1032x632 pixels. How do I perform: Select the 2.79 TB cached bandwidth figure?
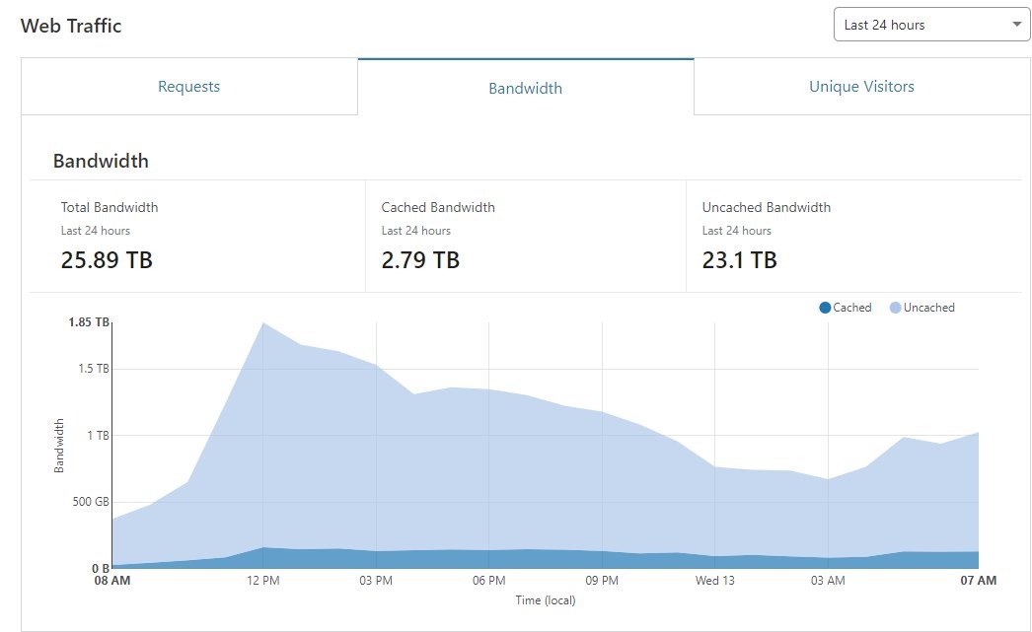click(420, 260)
